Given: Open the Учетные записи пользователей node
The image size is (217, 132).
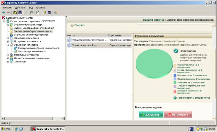Looking at the screenshot, I should point(31,35).
